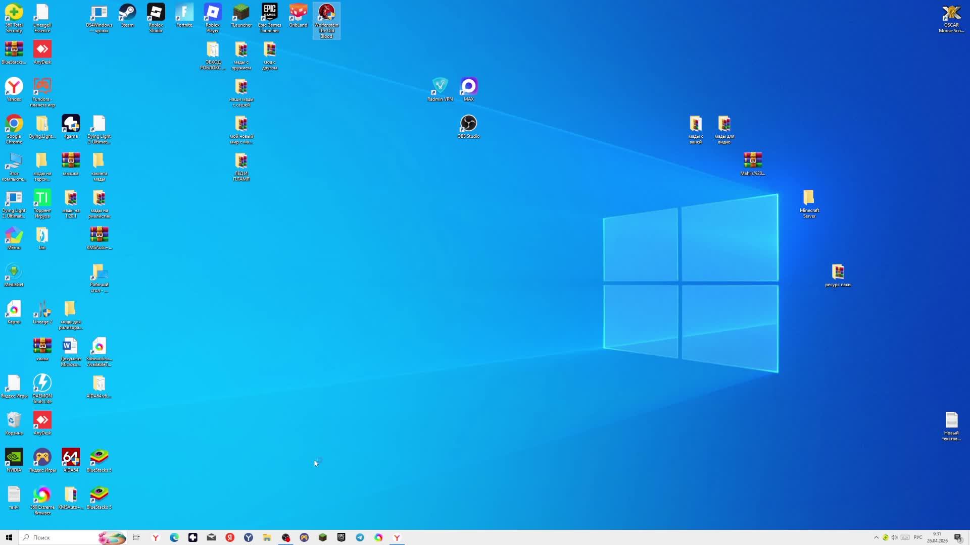Expand hidden system tray icons

(876, 537)
